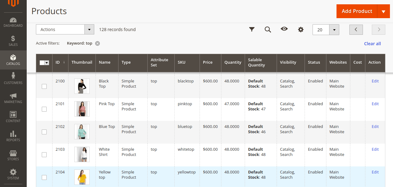The image size is (393, 187).
Task: Open the filters funnel icon
Action: click(252, 29)
